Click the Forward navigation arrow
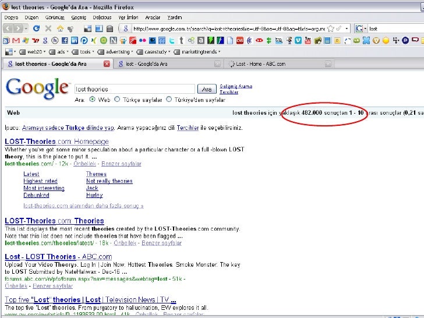 [x=18, y=28]
